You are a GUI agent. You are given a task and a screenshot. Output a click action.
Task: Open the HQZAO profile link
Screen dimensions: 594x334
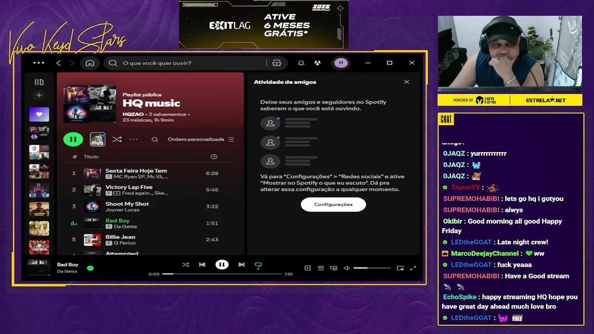[133, 114]
